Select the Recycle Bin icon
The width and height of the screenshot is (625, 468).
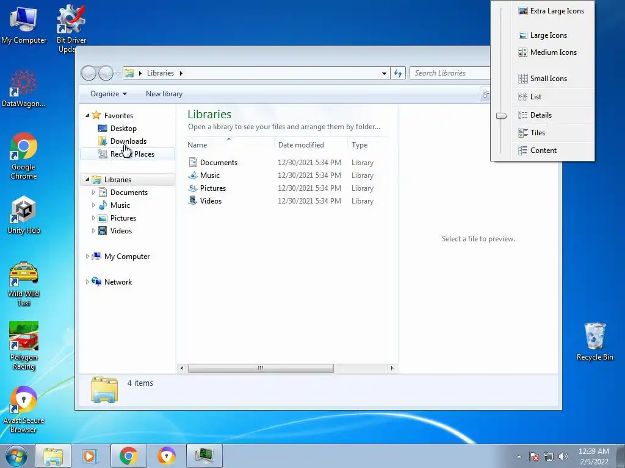(x=594, y=341)
